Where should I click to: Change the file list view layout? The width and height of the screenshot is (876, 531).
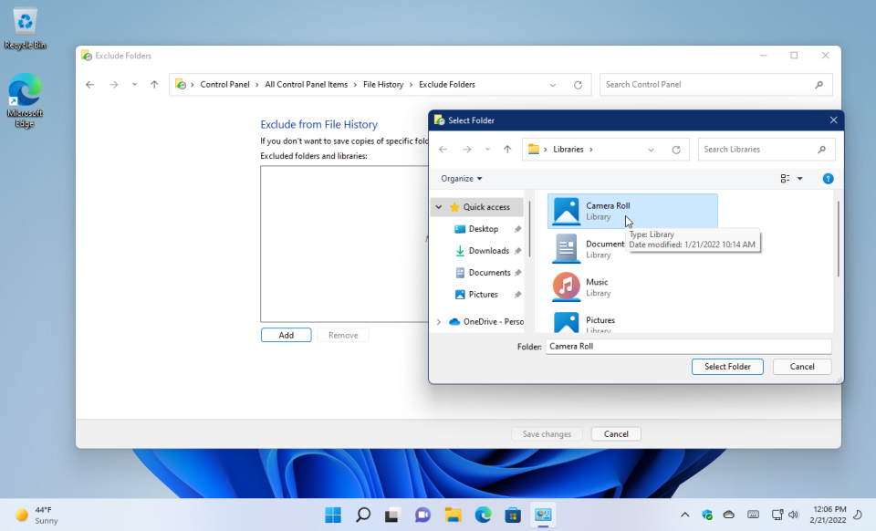pos(787,178)
